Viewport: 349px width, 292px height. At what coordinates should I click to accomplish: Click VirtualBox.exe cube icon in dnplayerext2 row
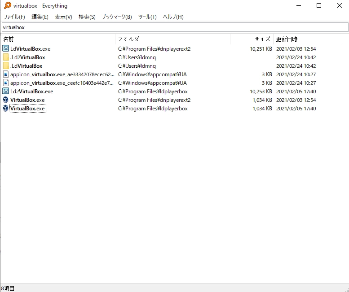(x=6, y=100)
